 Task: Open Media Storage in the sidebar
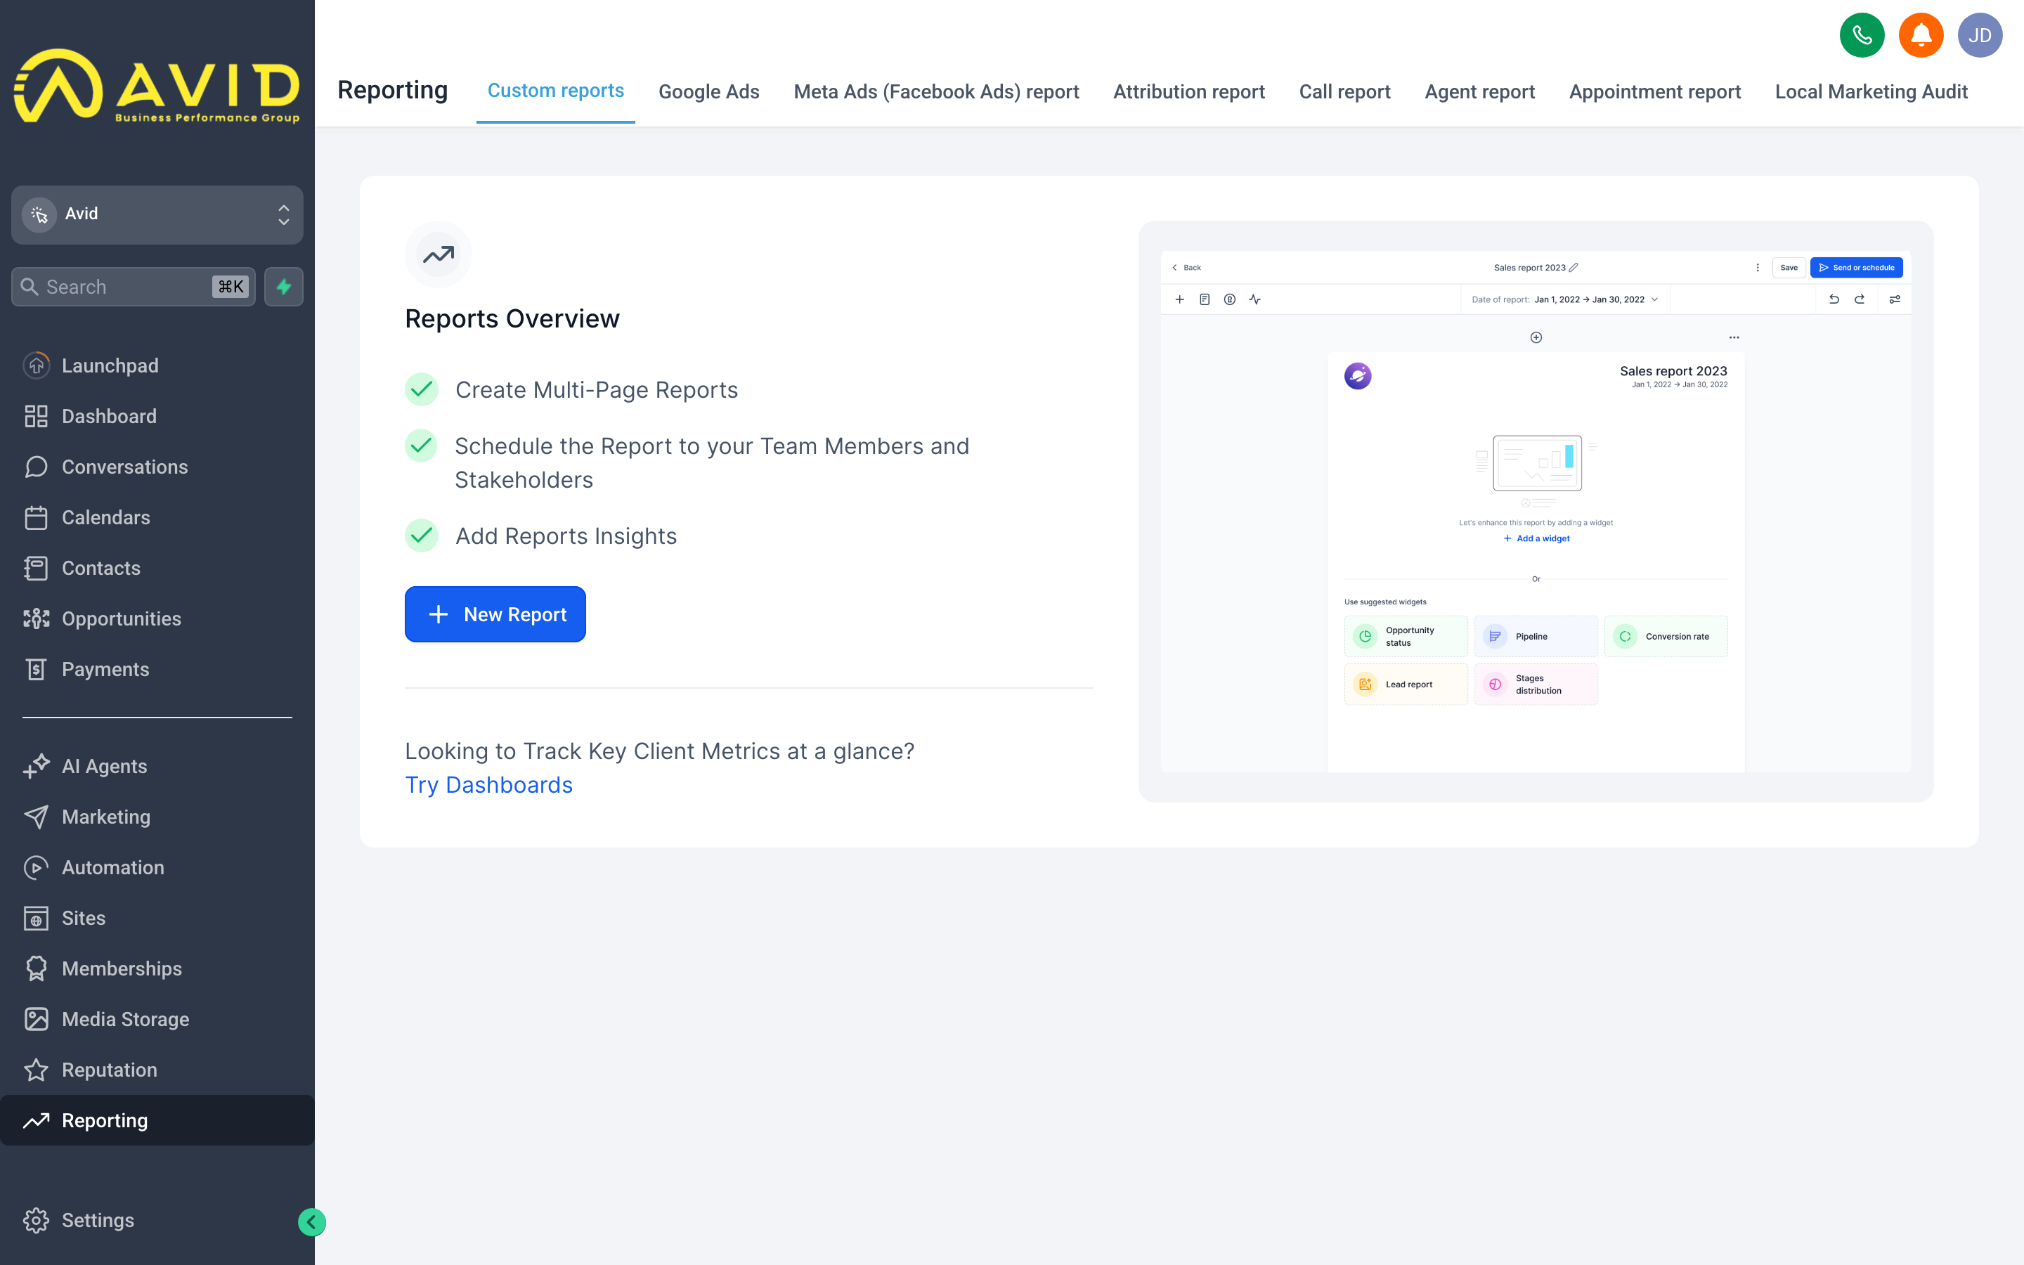click(157, 1019)
